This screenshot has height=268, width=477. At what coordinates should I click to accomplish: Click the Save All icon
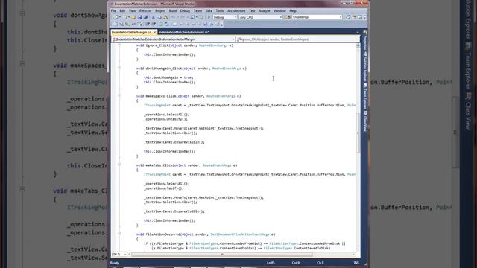(146, 17)
